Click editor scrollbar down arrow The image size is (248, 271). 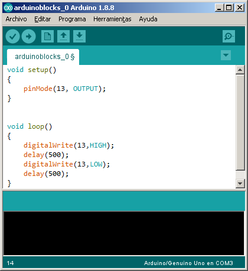pyautogui.click(x=240, y=184)
